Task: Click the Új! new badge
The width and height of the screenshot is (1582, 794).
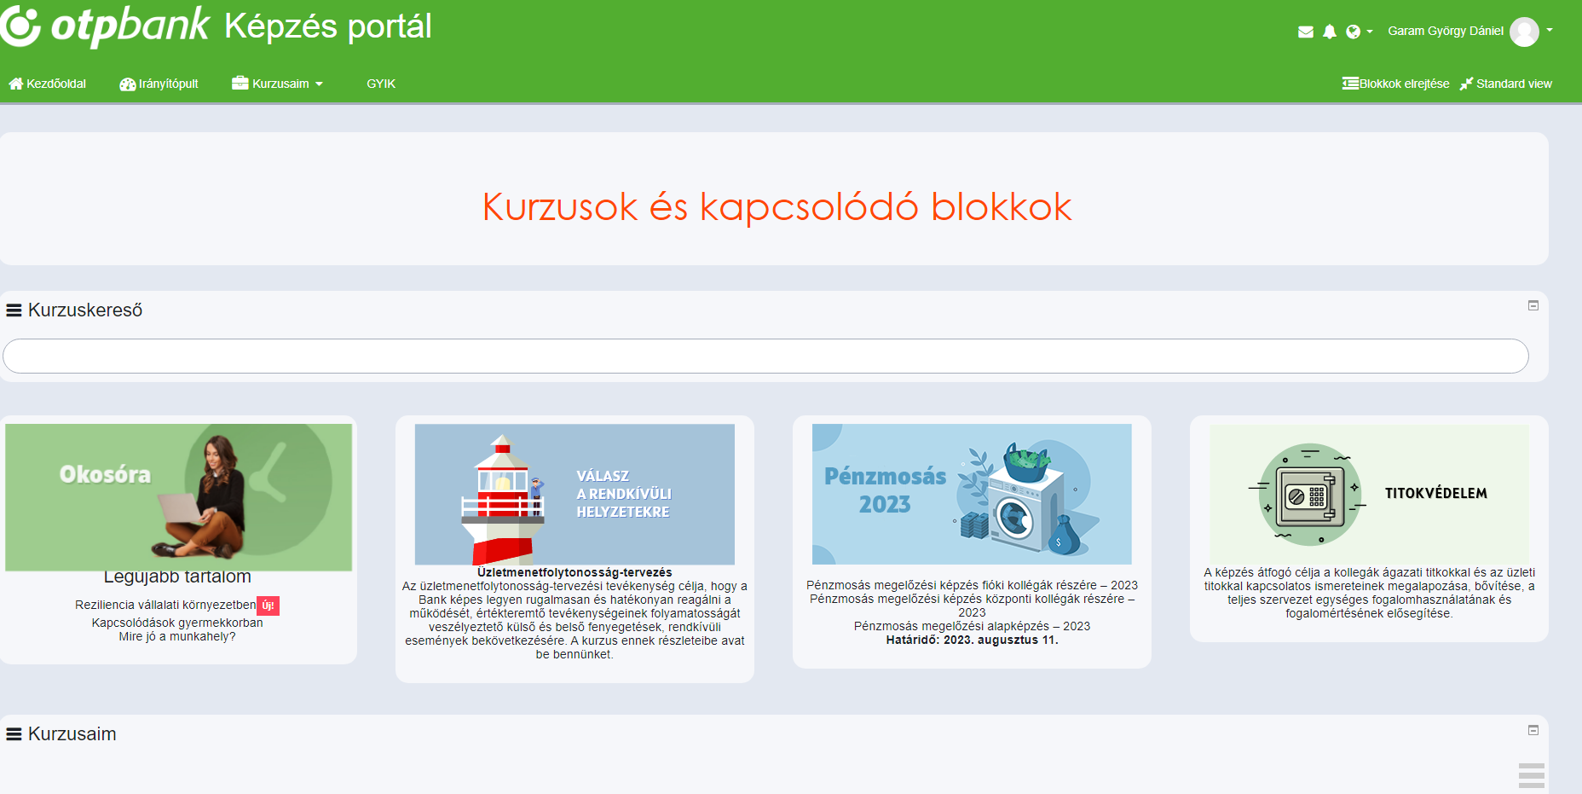Action: [268, 606]
